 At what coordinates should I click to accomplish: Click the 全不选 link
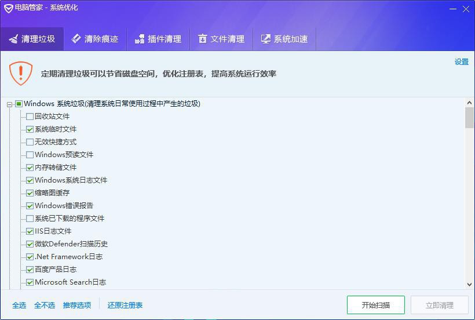pos(45,305)
